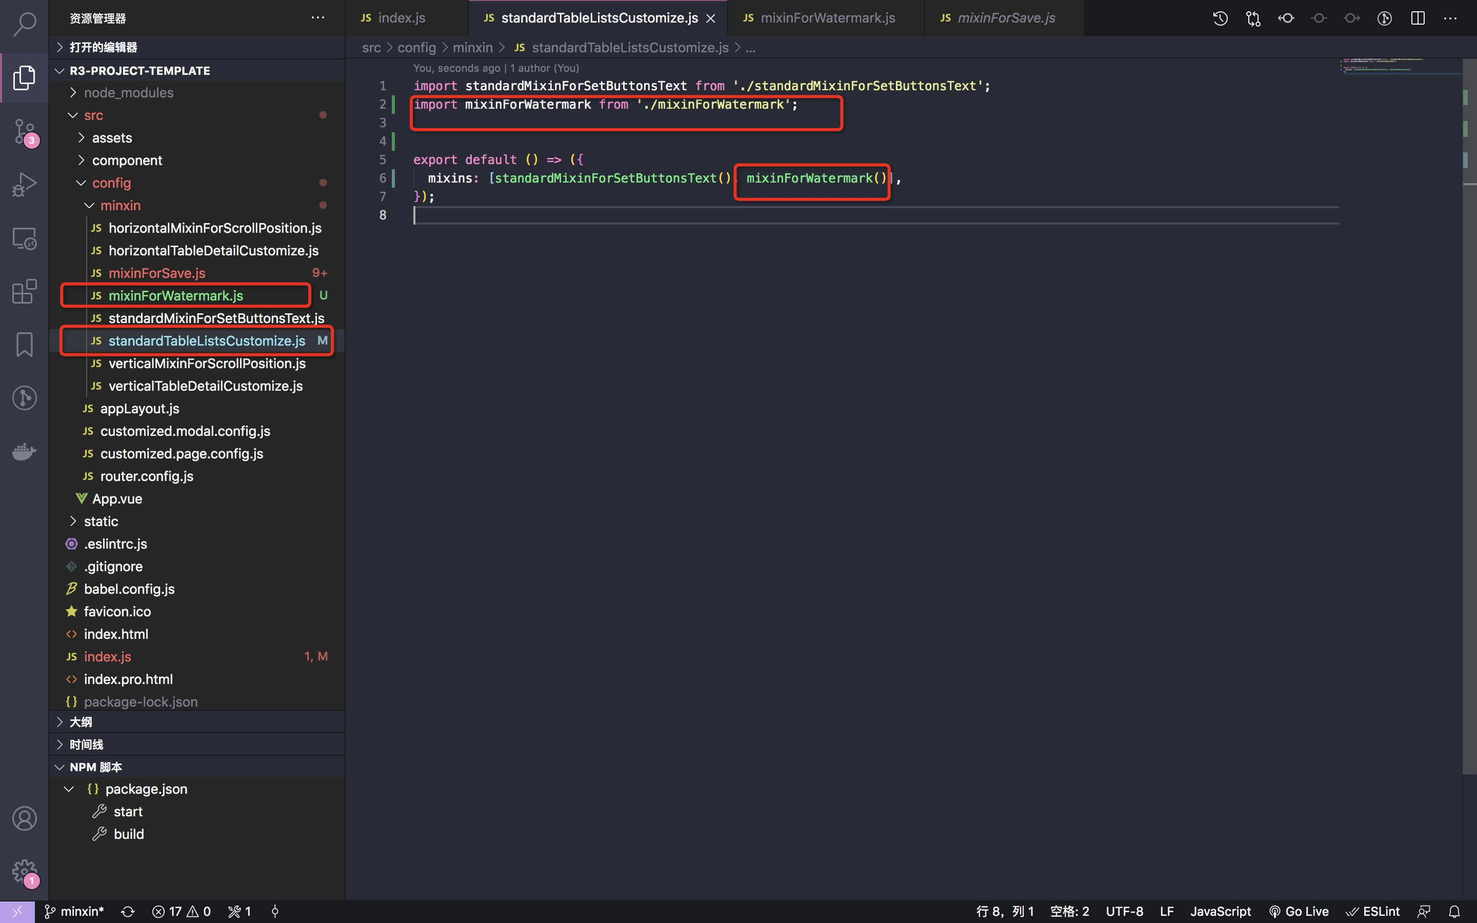Expand the assets folder
The height and width of the screenshot is (923, 1477).
196,138
